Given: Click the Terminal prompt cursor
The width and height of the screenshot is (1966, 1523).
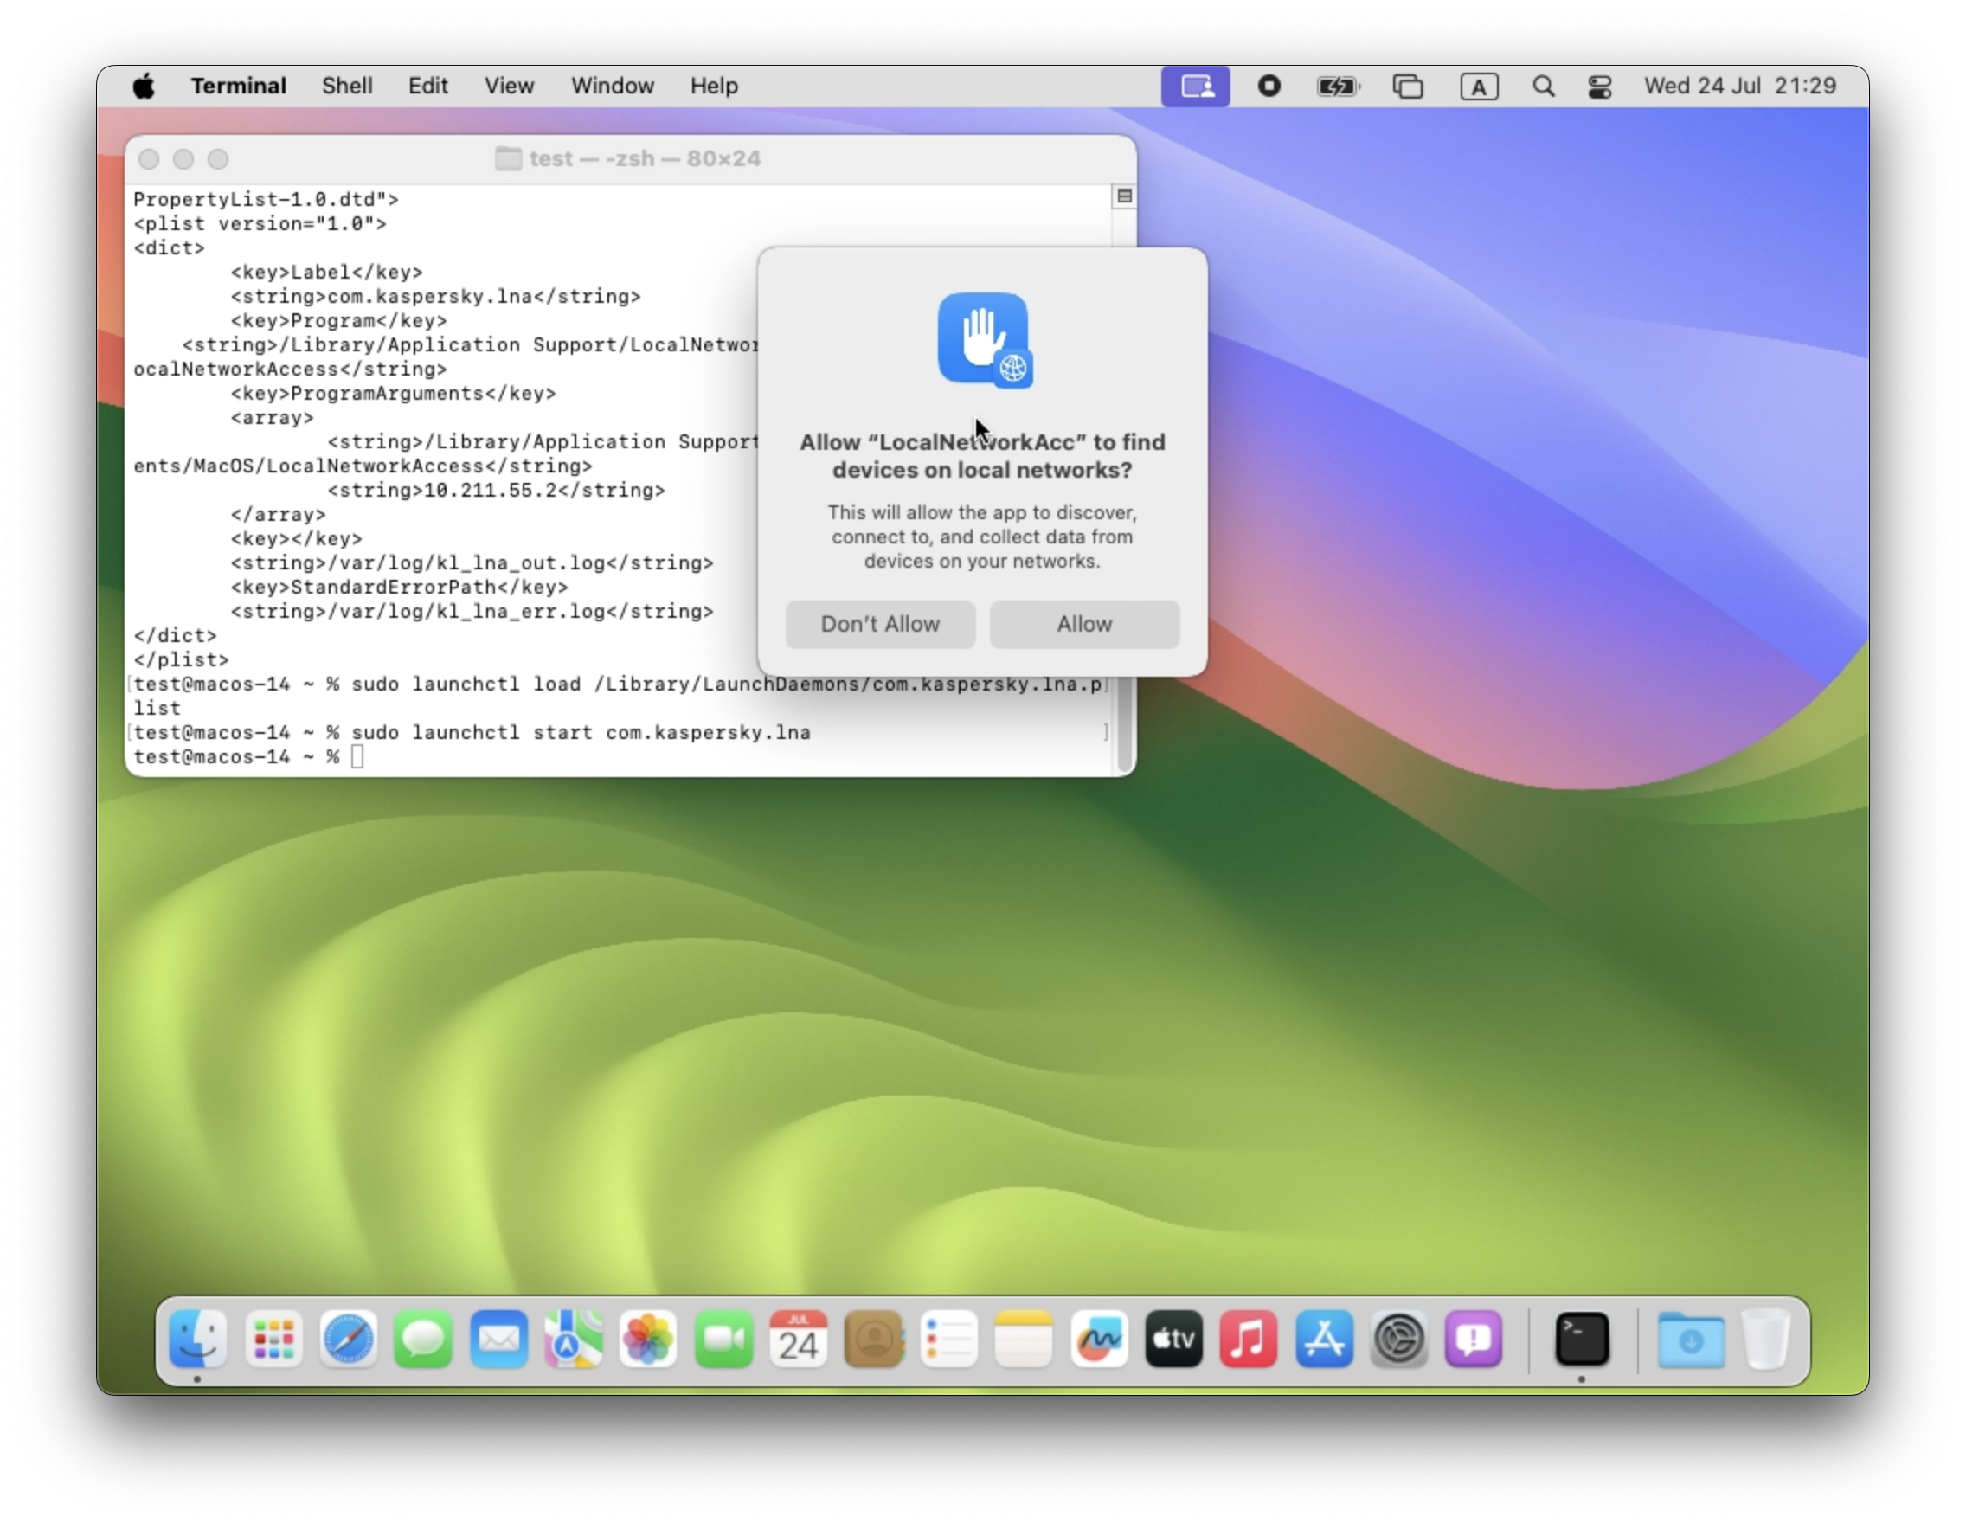Looking at the screenshot, I should pyautogui.click(x=357, y=757).
